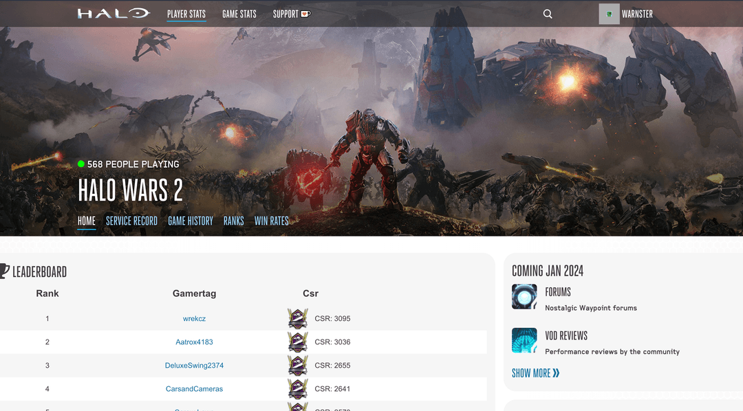The width and height of the screenshot is (743, 411).
Task: Switch to the Win Rates tab
Action: (272, 221)
